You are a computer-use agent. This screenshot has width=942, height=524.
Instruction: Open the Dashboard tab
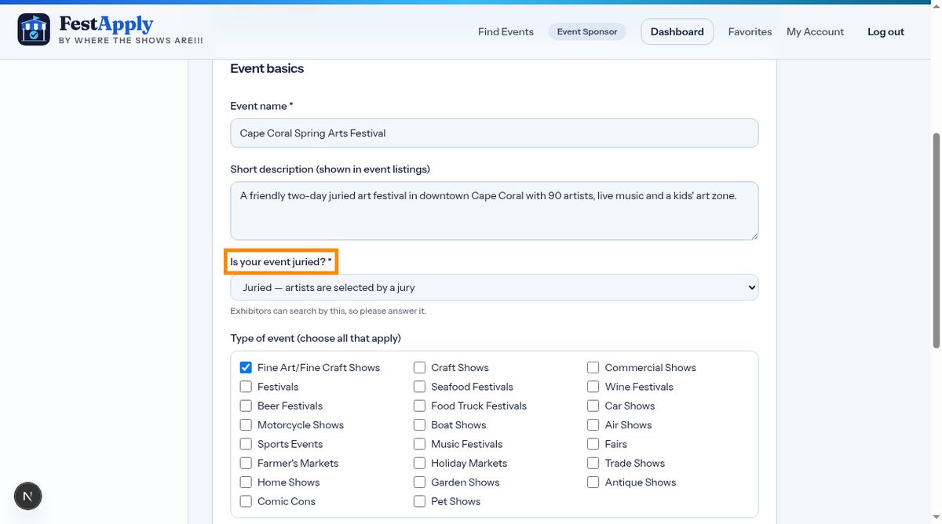point(677,31)
